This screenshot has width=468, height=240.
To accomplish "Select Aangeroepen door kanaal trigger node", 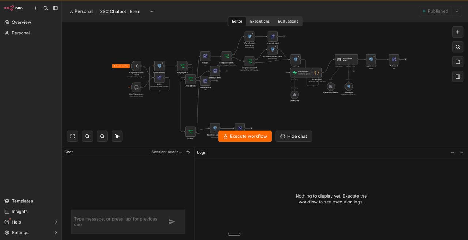I will coord(136,66).
